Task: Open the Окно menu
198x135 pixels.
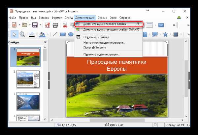Action: click(x=113, y=18)
